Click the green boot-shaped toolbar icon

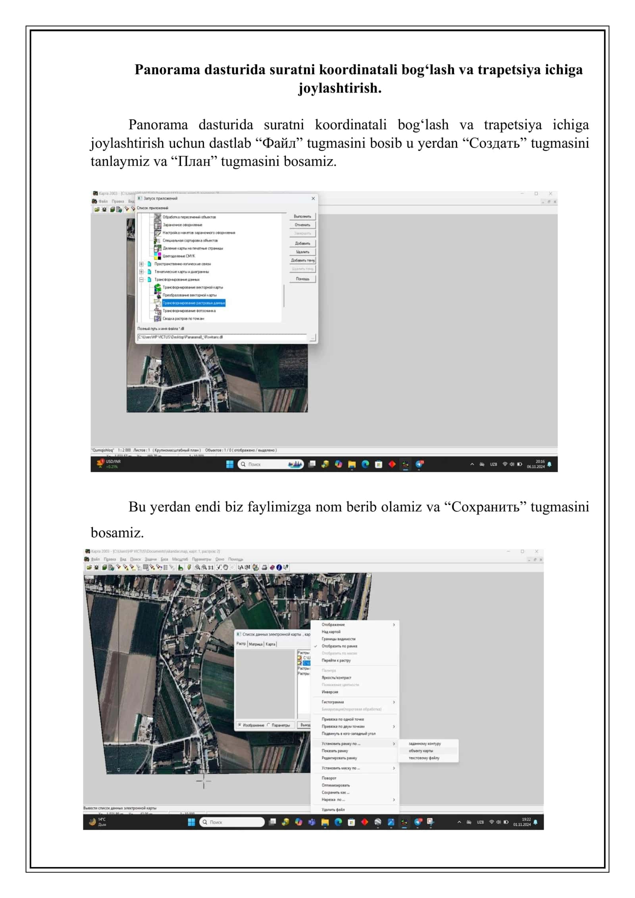(x=180, y=567)
